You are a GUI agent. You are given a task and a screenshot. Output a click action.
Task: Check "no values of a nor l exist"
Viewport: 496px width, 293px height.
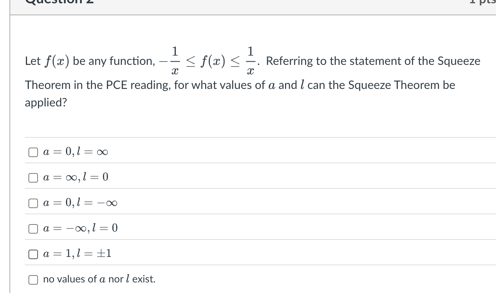[x=33, y=280]
